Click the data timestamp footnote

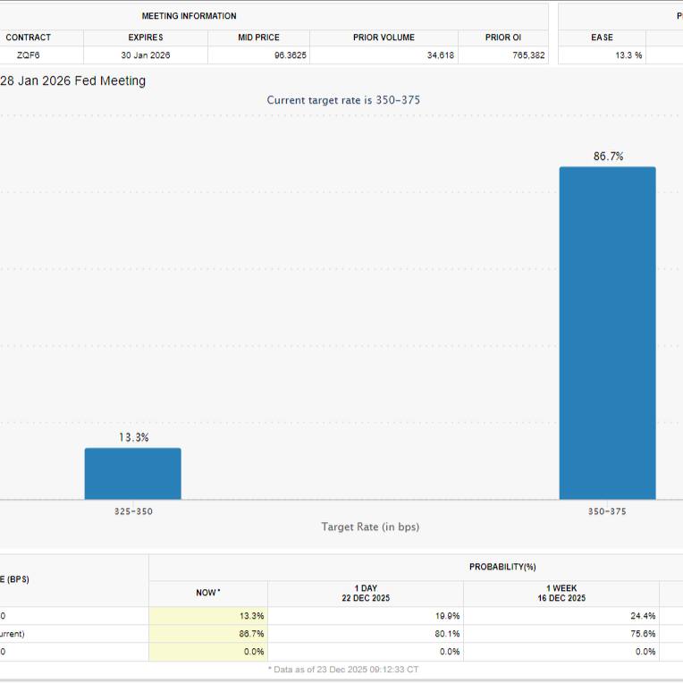pos(343,670)
